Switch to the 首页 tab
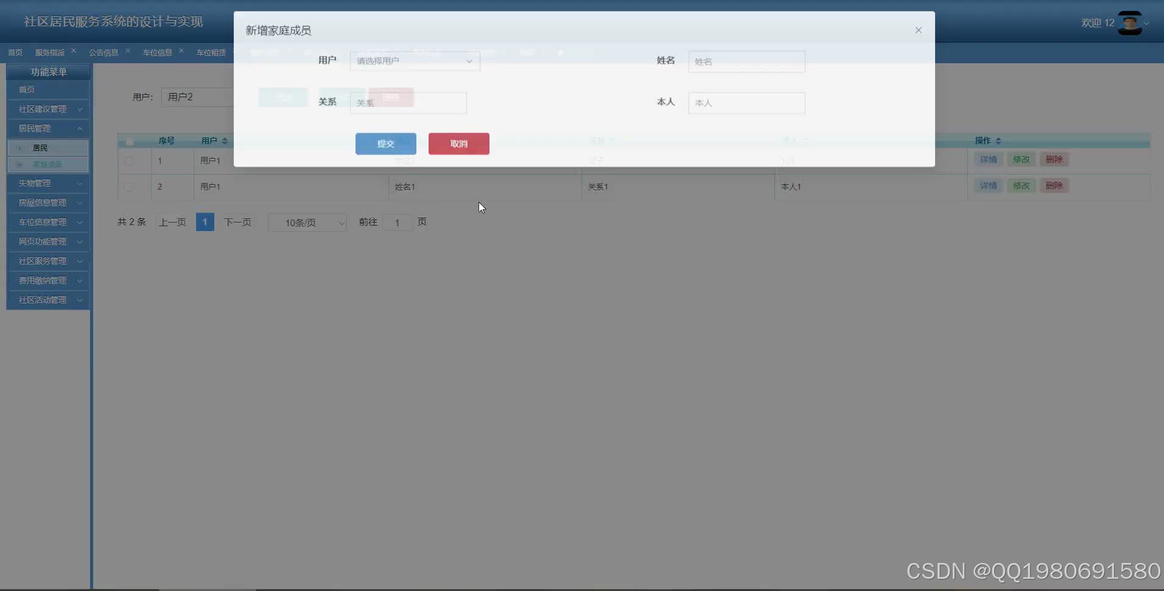 [x=15, y=53]
